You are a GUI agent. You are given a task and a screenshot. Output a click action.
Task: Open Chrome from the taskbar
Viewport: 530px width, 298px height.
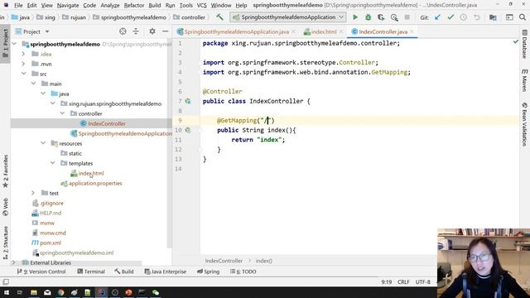(x=60, y=292)
